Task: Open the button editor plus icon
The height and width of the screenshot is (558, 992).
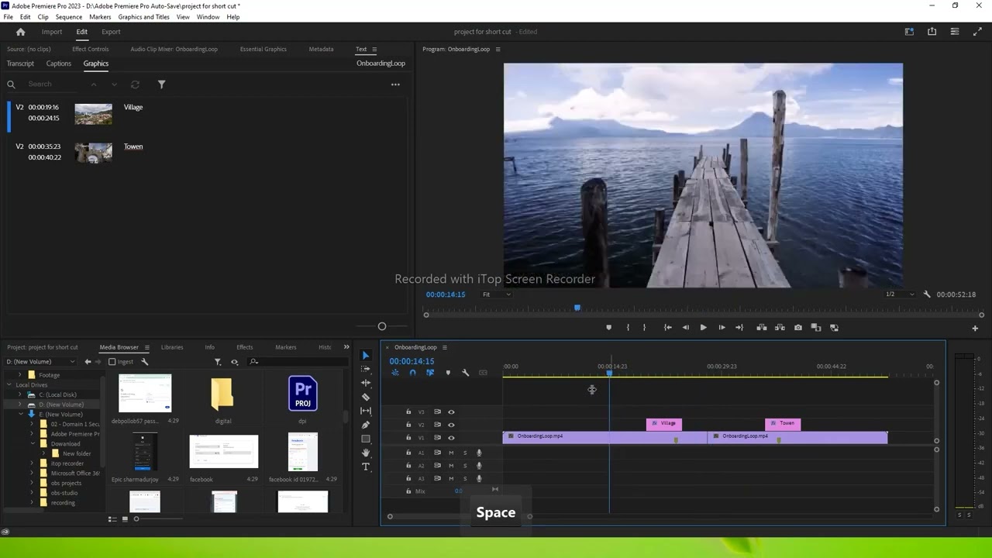Action: tap(975, 328)
